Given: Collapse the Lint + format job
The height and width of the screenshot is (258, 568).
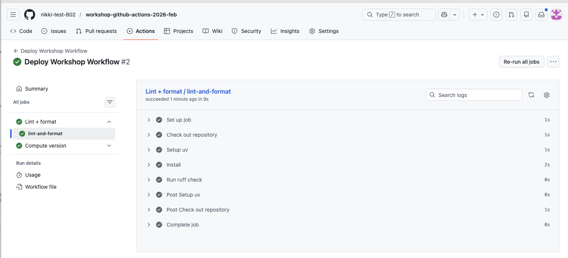Looking at the screenshot, I should click(109, 121).
